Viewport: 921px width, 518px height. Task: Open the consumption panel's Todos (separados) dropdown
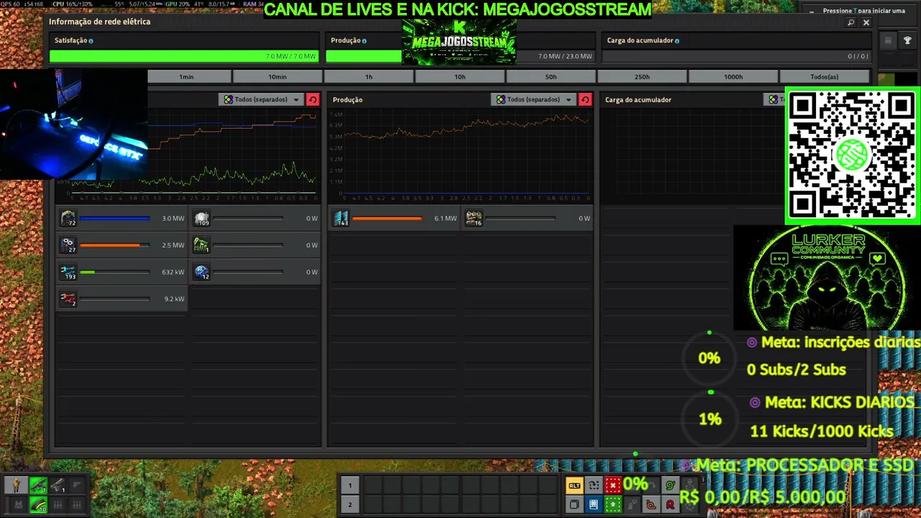click(x=261, y=99)
